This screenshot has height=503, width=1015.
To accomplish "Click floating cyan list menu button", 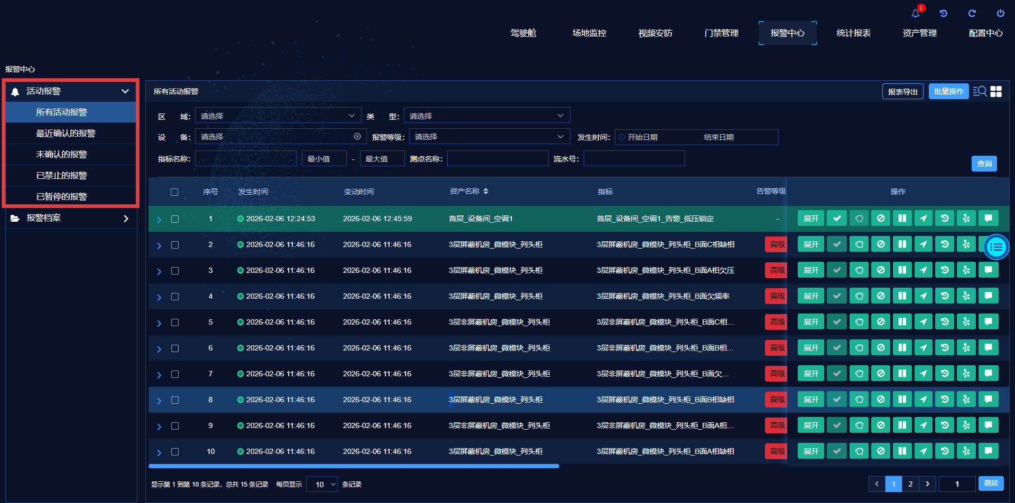I will [996, 247].
